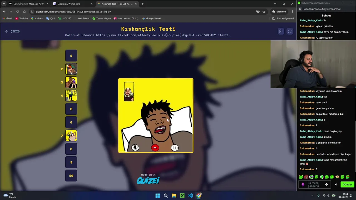Select empty rank slot 6
The image size is (356, 200).
pos(71,122)
